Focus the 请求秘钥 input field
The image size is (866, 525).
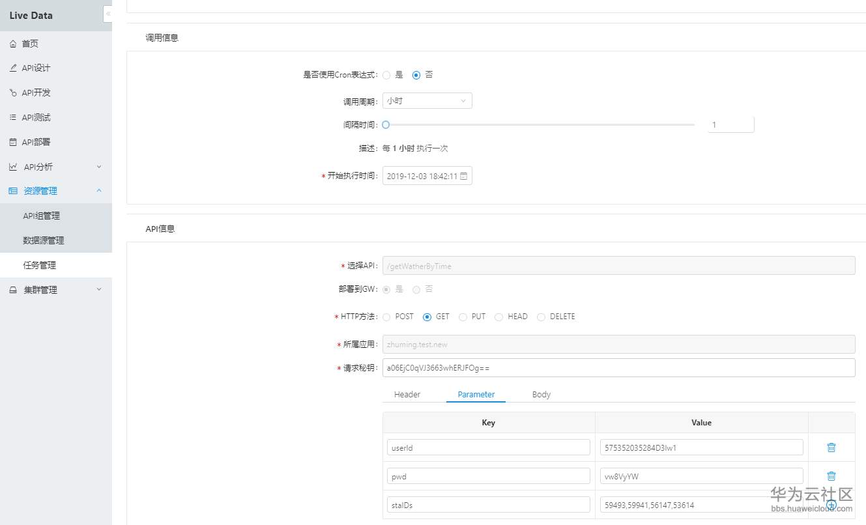[619, 368]
